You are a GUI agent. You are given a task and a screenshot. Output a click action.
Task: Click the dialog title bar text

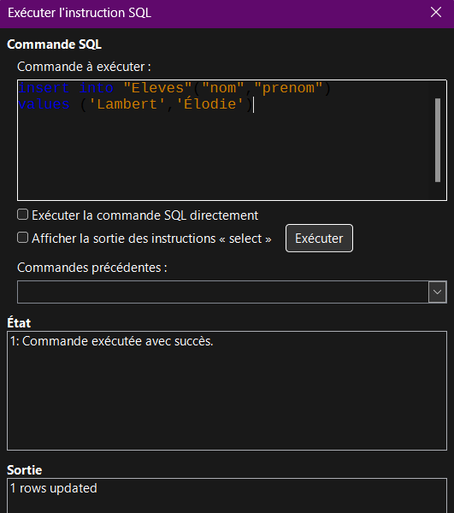point(80,13)
